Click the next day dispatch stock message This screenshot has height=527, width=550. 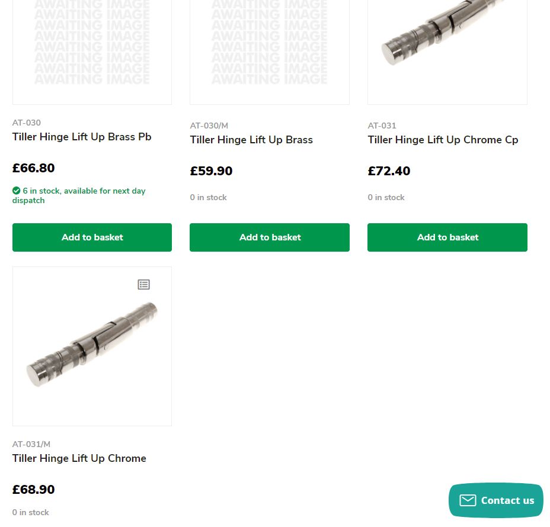[x=79, y=195]
